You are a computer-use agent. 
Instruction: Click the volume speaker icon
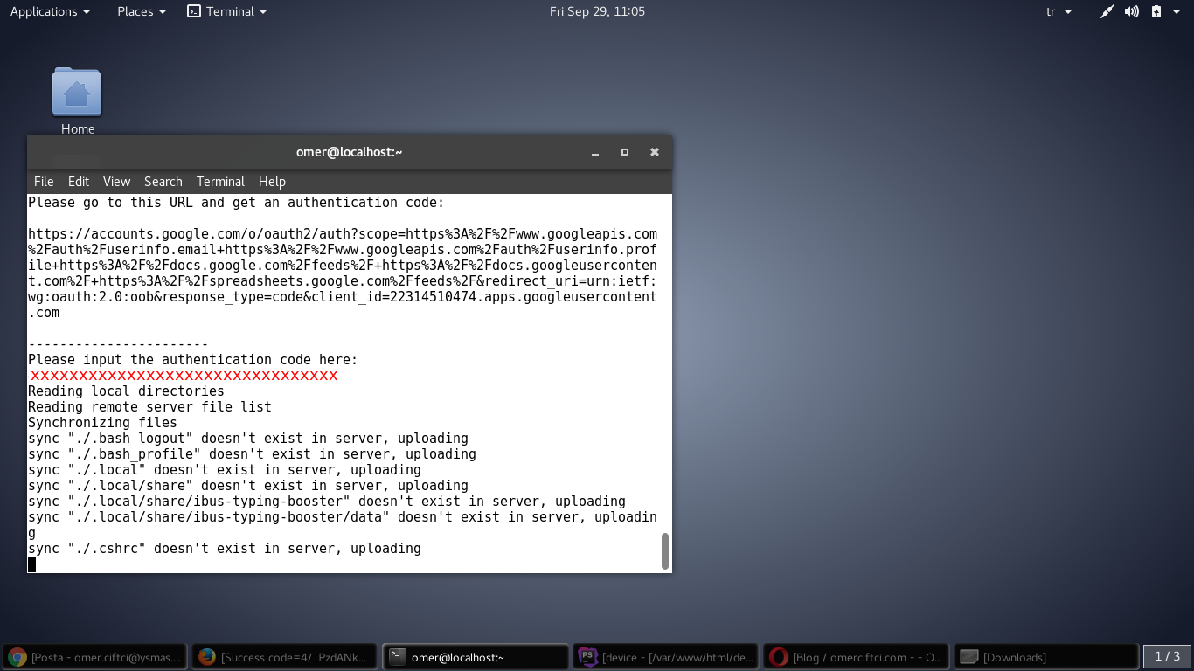1132,11
